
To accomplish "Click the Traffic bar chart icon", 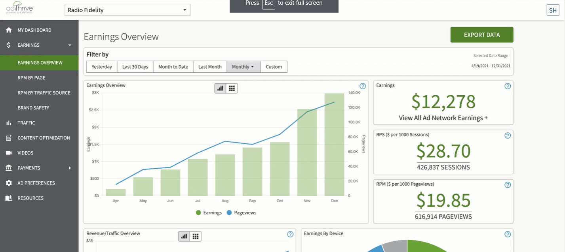I will pyautogui.click(x=9, y=123).
